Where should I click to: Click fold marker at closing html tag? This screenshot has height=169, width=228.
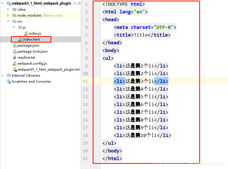100,158
